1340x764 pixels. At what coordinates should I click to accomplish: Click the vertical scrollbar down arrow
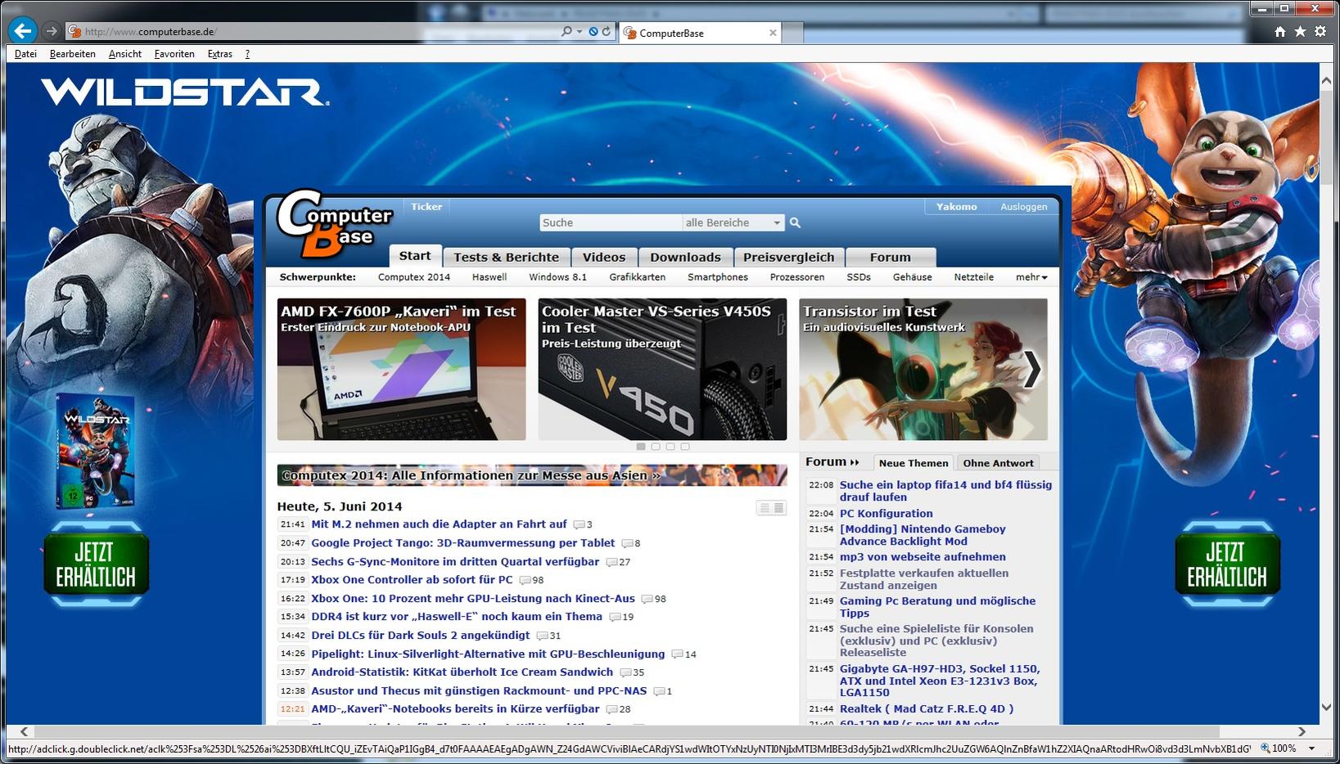[x=1326, y=708]
